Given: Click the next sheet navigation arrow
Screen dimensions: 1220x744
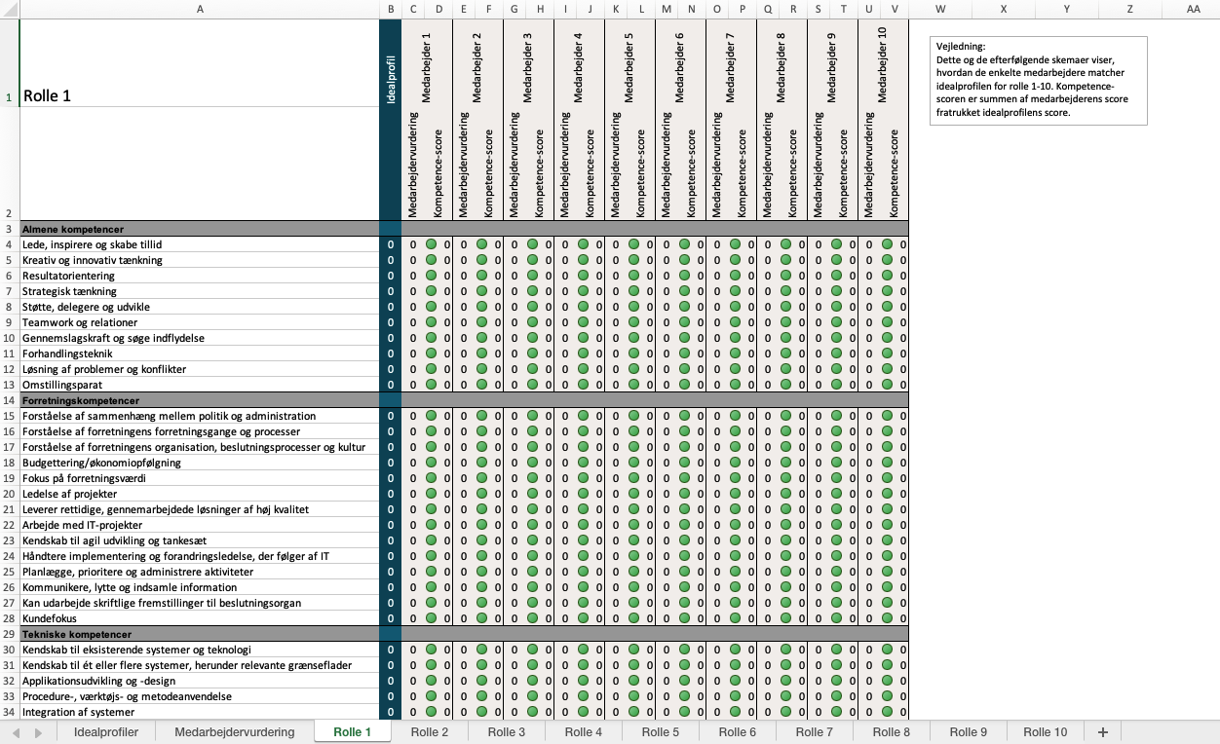Looking at the screenshot, I should pyautogui.click(x=39, y=732).
